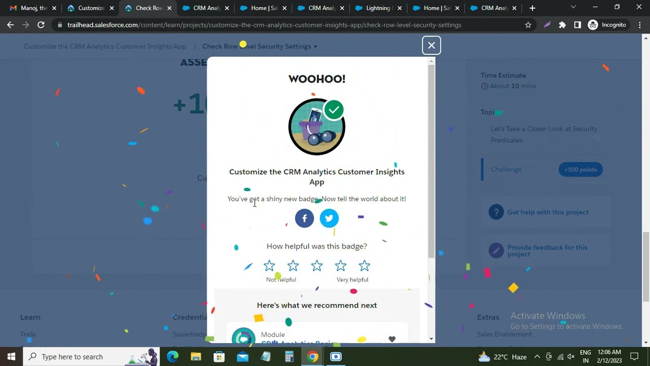Image resolution: width=650 pixels, height=366 pixels.
Task: Bookmark this page with star icon
Action: 528,24
